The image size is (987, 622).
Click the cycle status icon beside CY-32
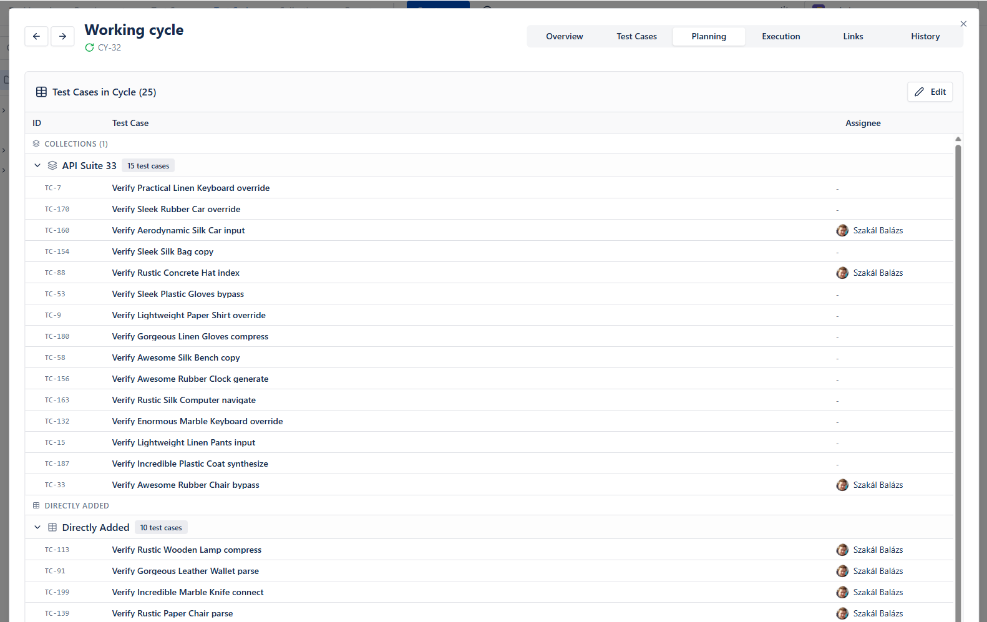click(x=89, y=47)
